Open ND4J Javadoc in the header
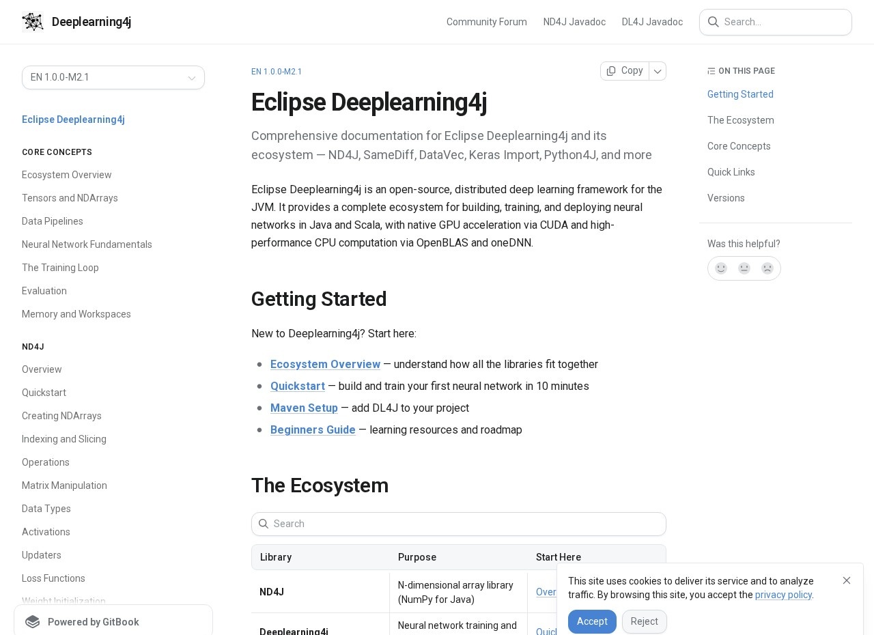Viewport: 874px width, 635px height. click(574, 22)
